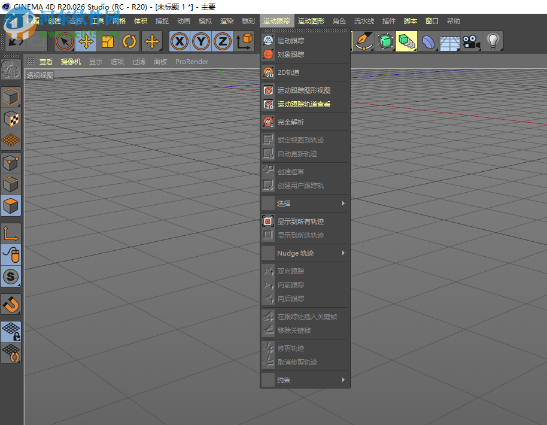Click the 透视视图 viewport label
This screenshot has height=425, width=547.
(x=39, y=75)
